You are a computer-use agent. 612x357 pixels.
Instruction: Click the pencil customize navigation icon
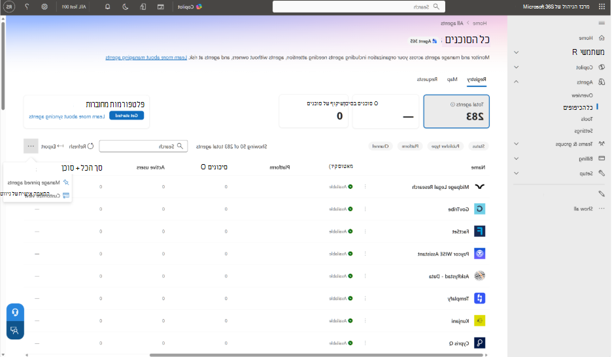[602, 194]
